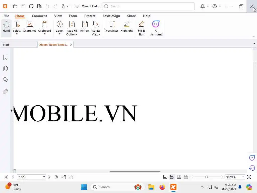The width and height of the screenshot is (257, 193).
Task: Open File Explorer from taskbar
Action: tap(151, 187)
